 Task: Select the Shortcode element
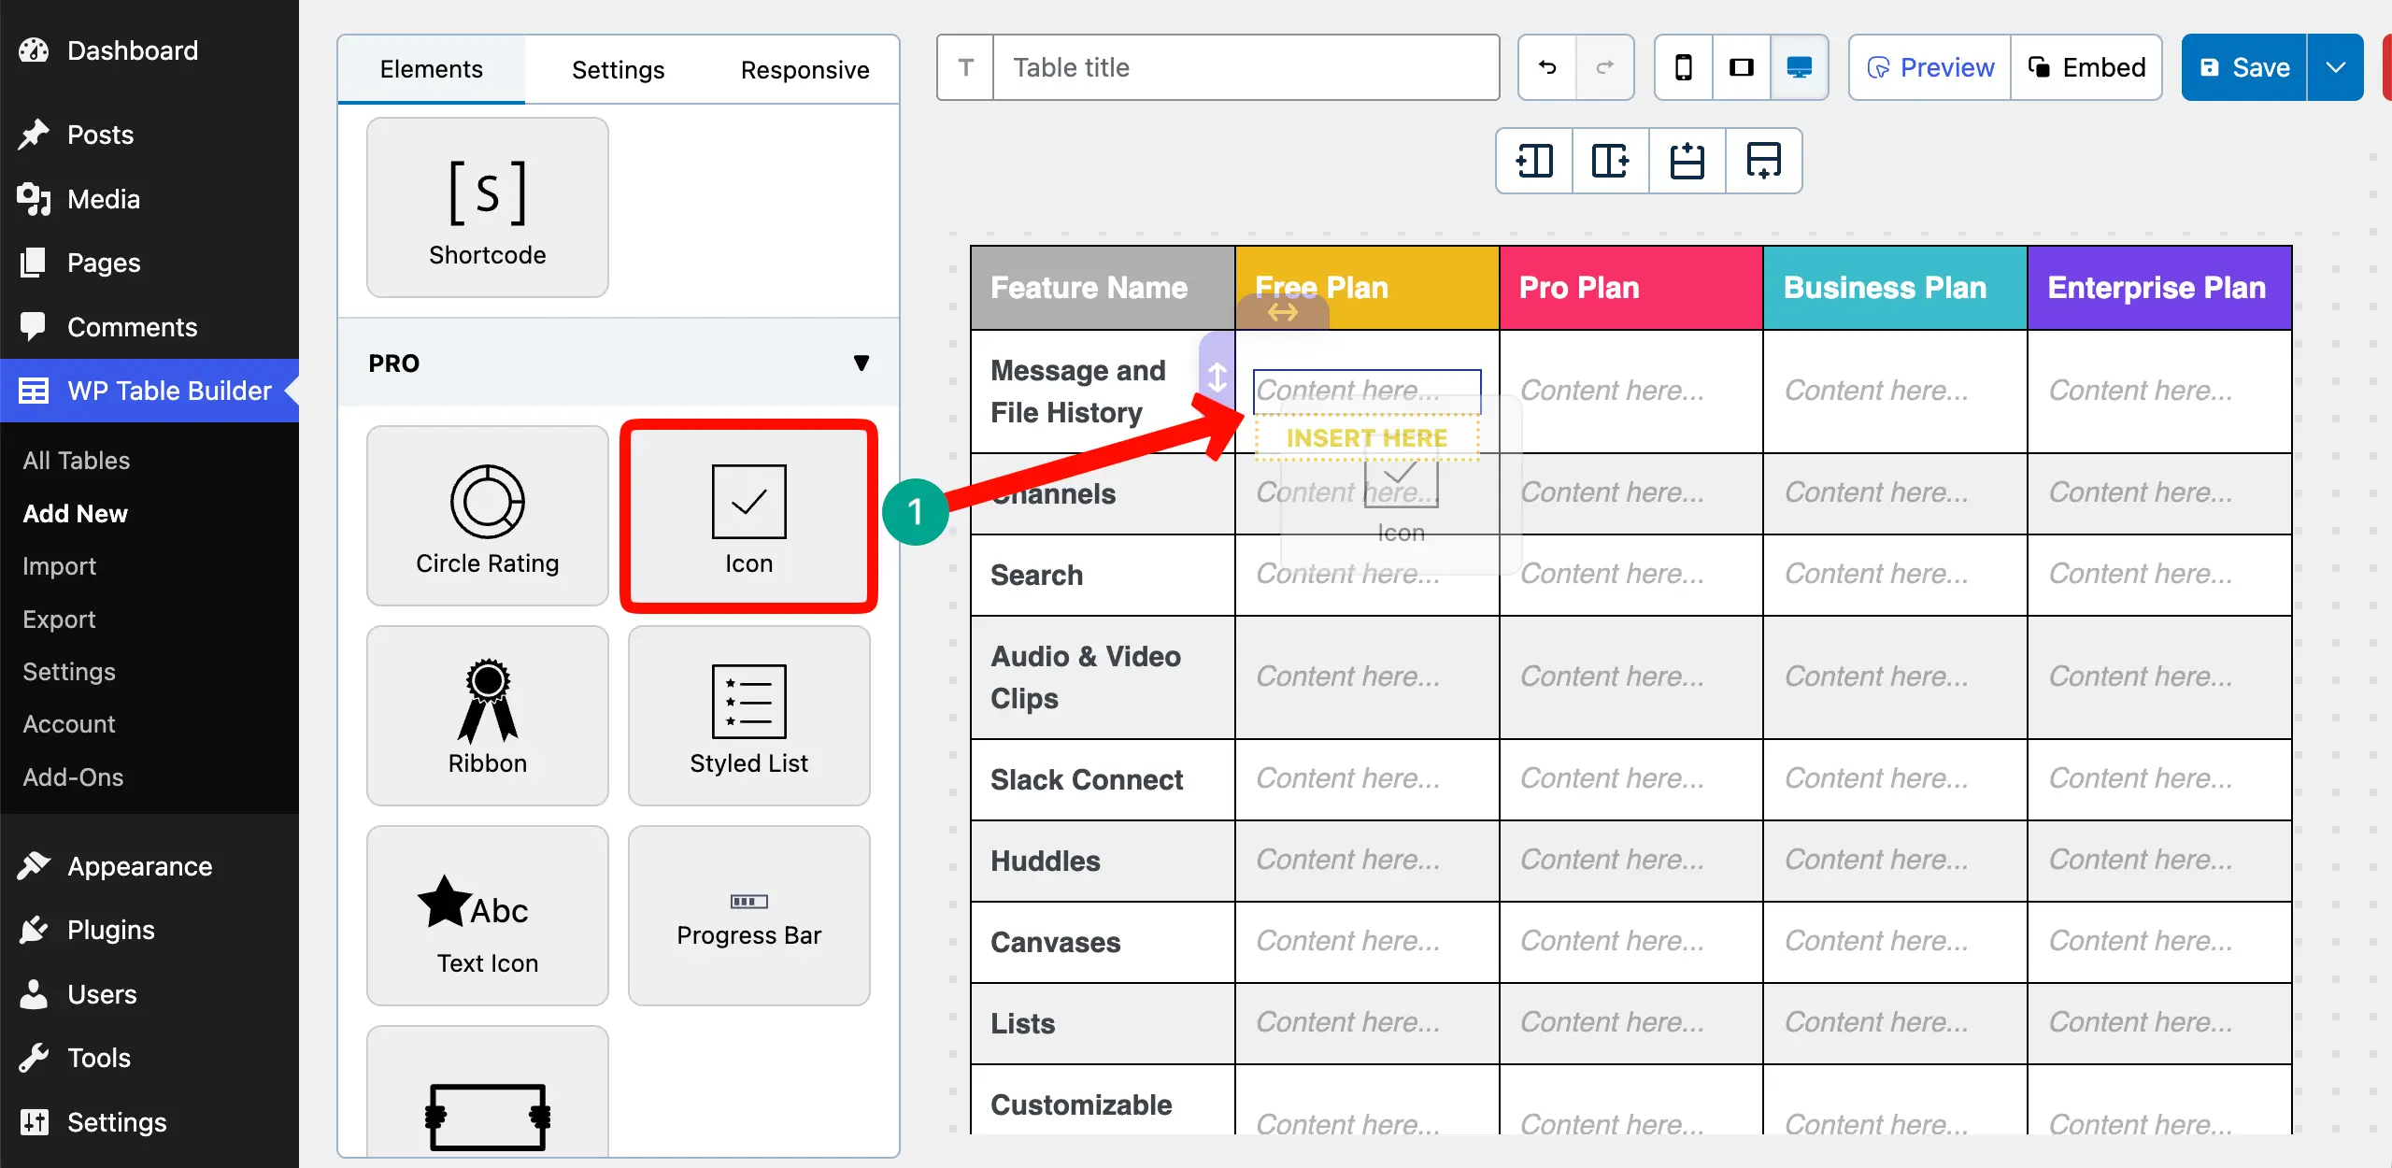(487, 207)
